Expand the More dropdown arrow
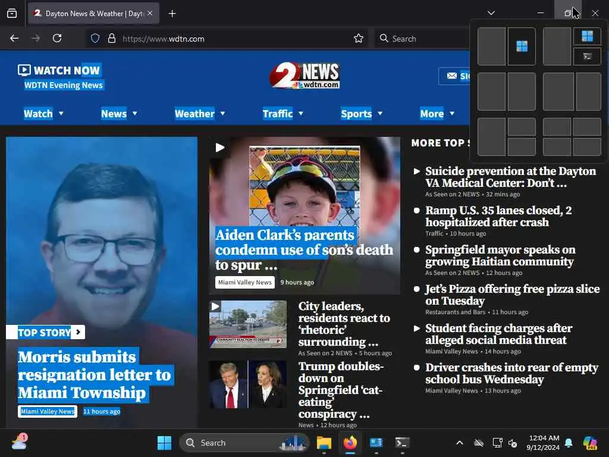The image size is (609, 457). [x=452, y=114]
